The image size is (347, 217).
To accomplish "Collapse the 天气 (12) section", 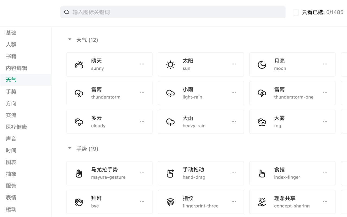I will [x=70, y=40].
